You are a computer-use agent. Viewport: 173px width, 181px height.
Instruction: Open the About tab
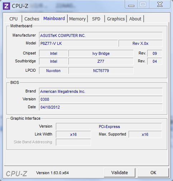[x=135, y=19]
